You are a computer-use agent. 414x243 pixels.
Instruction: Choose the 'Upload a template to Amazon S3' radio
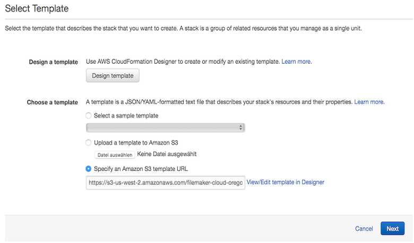[x=89, y=143]
